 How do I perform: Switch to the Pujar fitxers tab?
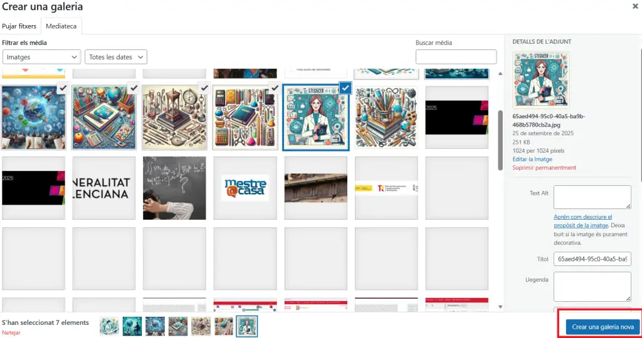(x=19, y=26)
